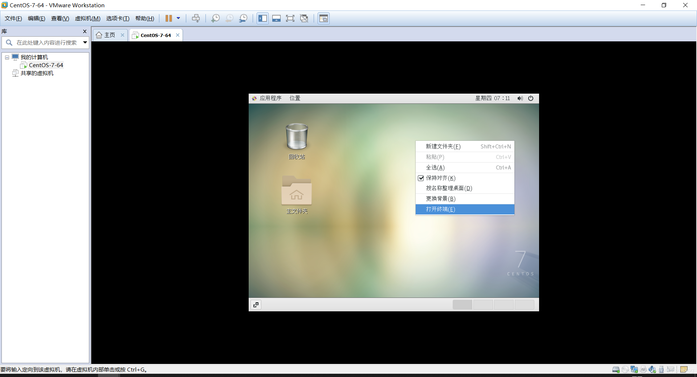Choose 打开终端(E) from the context menu
The width and height of the screenshot is (697, 377).
click(465, 209)
